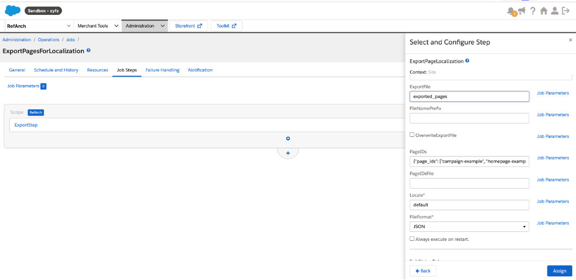Click the megaphone announcements icon
Screen dimensions: 576x280
coord(522,11)
